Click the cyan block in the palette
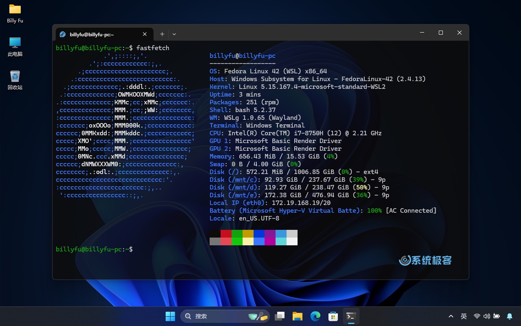The height and width of the screenshot is (326, 521). pos(281,241)
